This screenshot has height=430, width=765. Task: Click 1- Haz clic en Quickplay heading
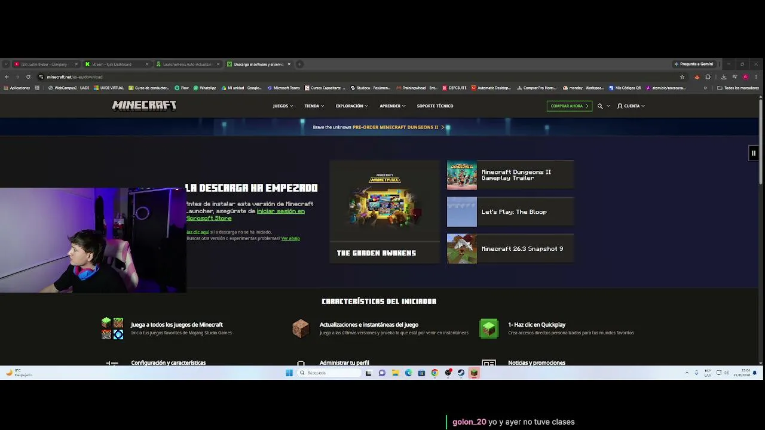click(x=537, y=325)
